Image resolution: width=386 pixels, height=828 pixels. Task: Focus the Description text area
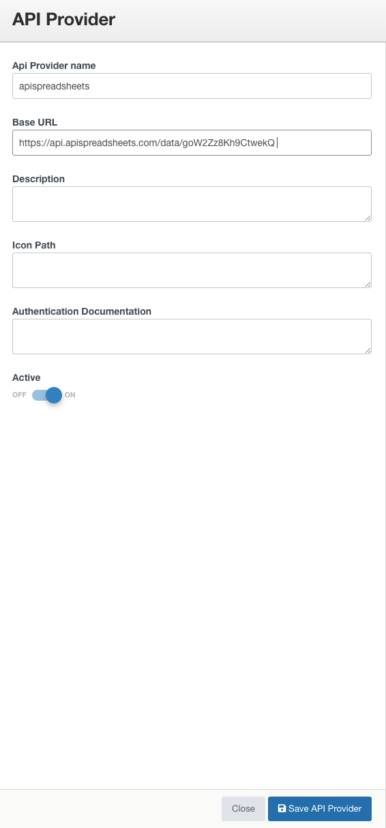192,204
